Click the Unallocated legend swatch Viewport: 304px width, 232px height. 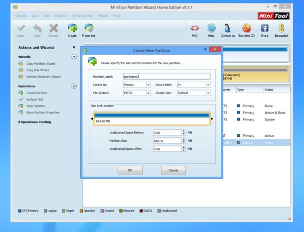tap(159, 211)
